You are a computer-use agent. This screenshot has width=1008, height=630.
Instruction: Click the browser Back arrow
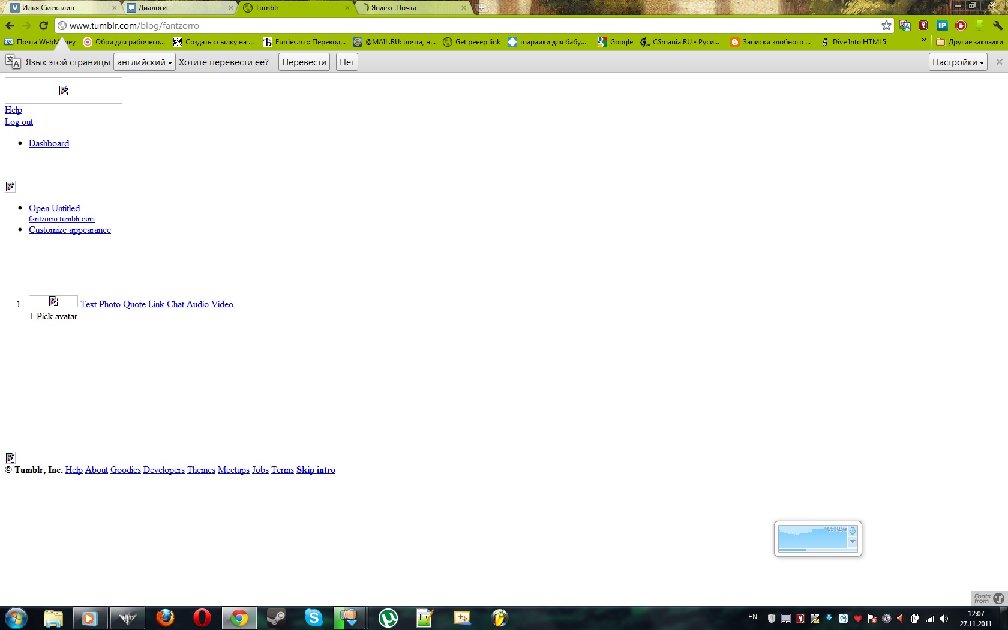10,26
